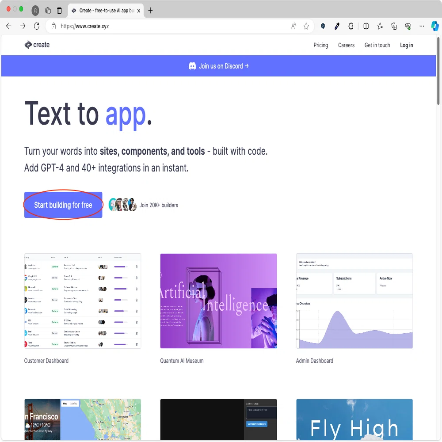Select the Create - free-to-use AI app tab

click(x=106, y=11)
